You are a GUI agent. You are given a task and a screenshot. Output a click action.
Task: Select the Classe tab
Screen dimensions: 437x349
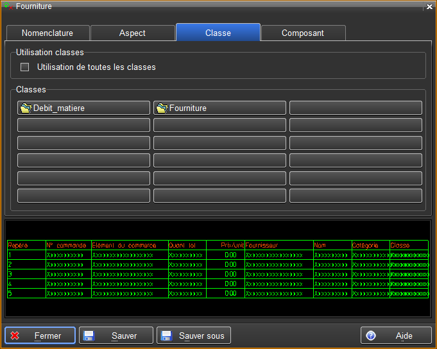[218, 33]
